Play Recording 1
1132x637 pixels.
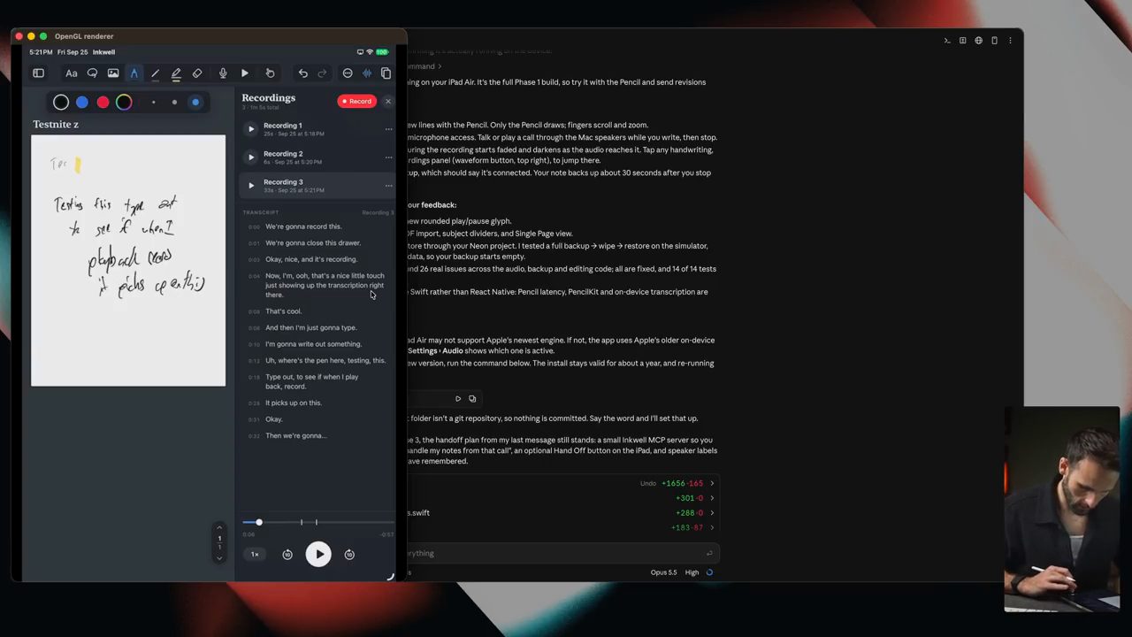coord(251,129)
